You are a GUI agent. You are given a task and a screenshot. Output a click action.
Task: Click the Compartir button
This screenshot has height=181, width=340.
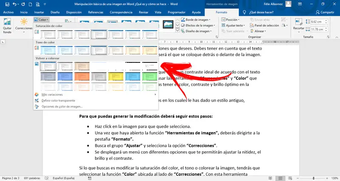point(325,12)
